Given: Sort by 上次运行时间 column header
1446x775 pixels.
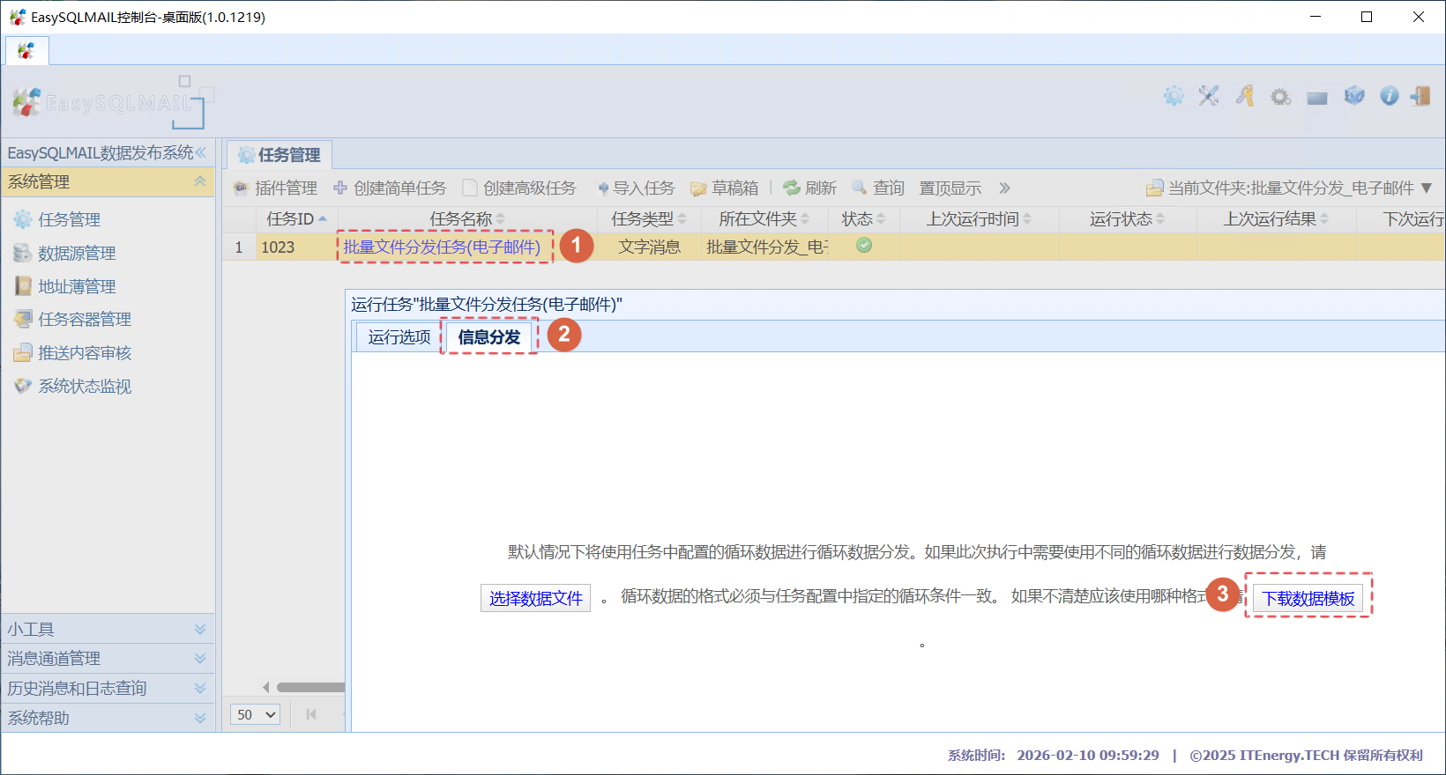Looking at the screenshot, I should (979, 218).
